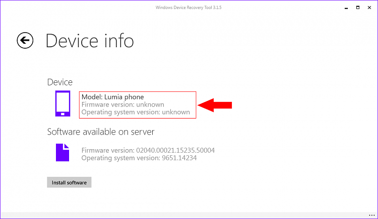
Task: Click 'Software available on server' heading
Action: [101, 132]
